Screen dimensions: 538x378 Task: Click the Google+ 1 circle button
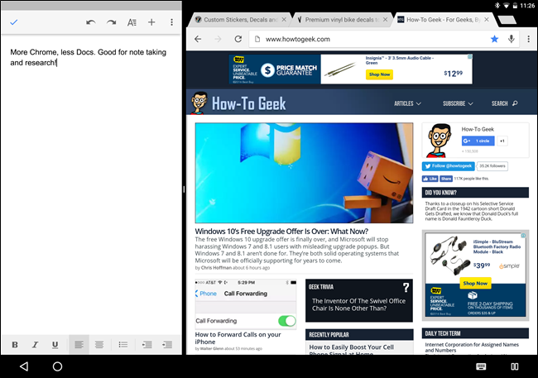click(478, 141)
